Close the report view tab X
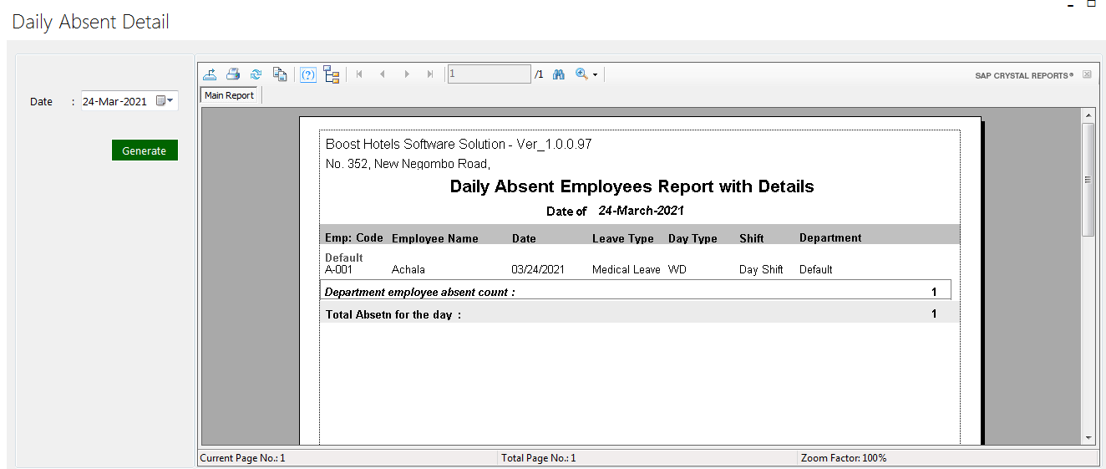 [1087, 74]
